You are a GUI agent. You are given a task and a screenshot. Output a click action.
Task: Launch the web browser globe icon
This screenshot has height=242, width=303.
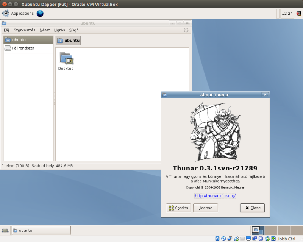40,14
